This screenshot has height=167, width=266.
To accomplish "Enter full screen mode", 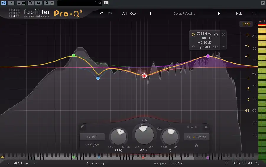I will [x=254, y=14].
